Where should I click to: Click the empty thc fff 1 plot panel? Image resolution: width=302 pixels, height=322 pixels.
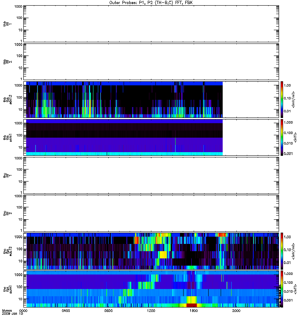coord(151,175)
